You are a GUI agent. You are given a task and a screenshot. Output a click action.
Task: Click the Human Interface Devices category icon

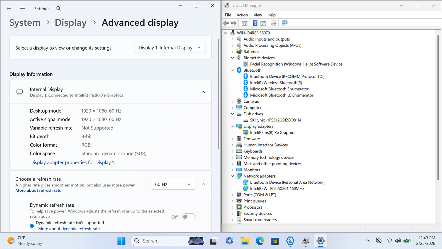[239, 145]
